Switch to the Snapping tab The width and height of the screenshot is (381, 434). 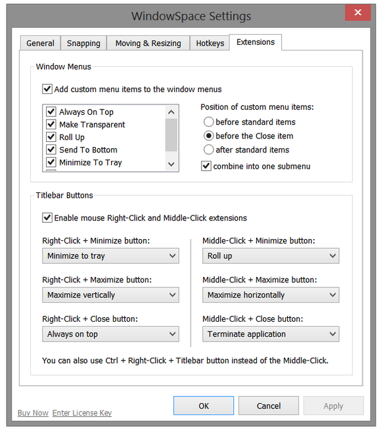pos(83,43)
